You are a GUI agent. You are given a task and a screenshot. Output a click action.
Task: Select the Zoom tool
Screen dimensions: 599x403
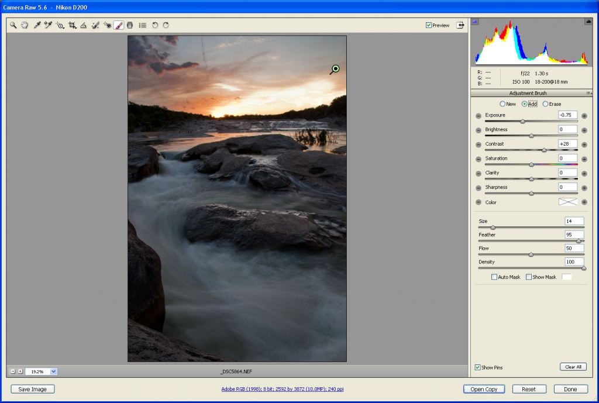(x=13, y=25)
